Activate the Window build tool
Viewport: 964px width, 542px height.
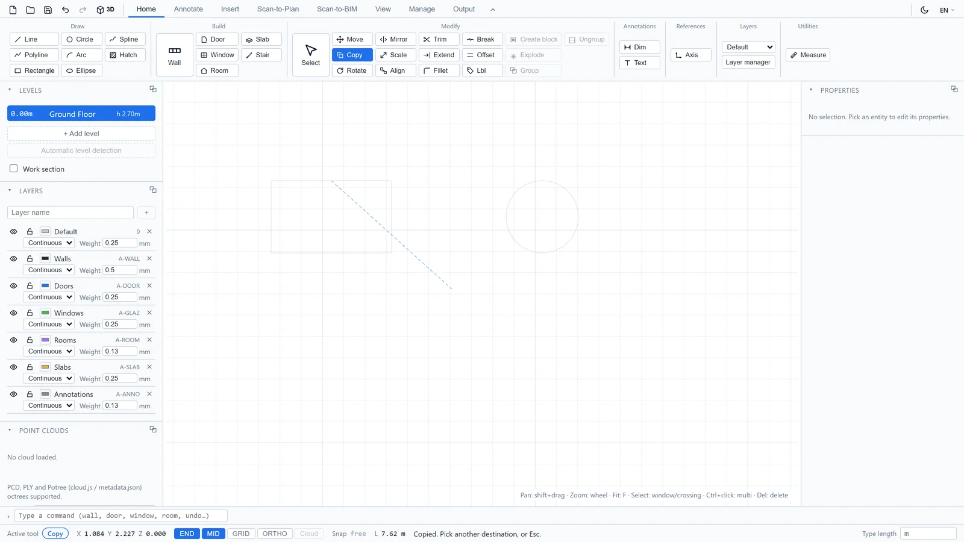(x=217, y=55)
